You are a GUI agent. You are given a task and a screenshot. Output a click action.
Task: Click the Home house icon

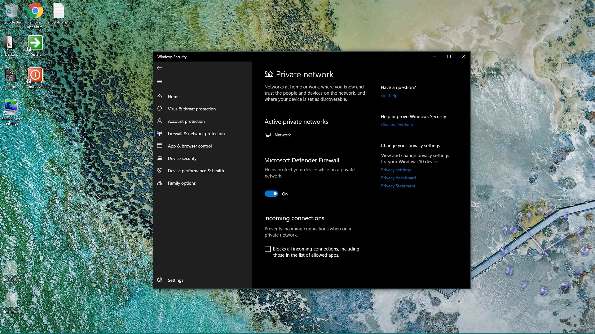click(160, 96)
